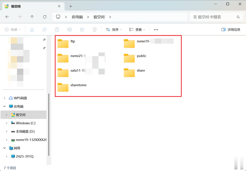
Task: Click the forward navigation arrow
Action: pyautogui.click(x=20, y=17)
